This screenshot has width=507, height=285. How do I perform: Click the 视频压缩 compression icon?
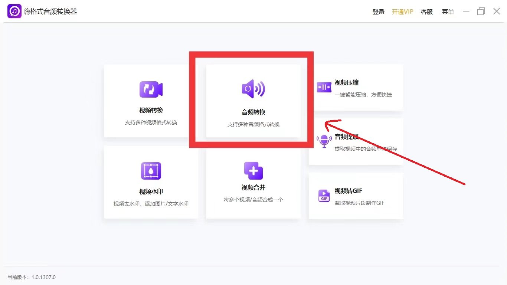click(x=324, y=87)
